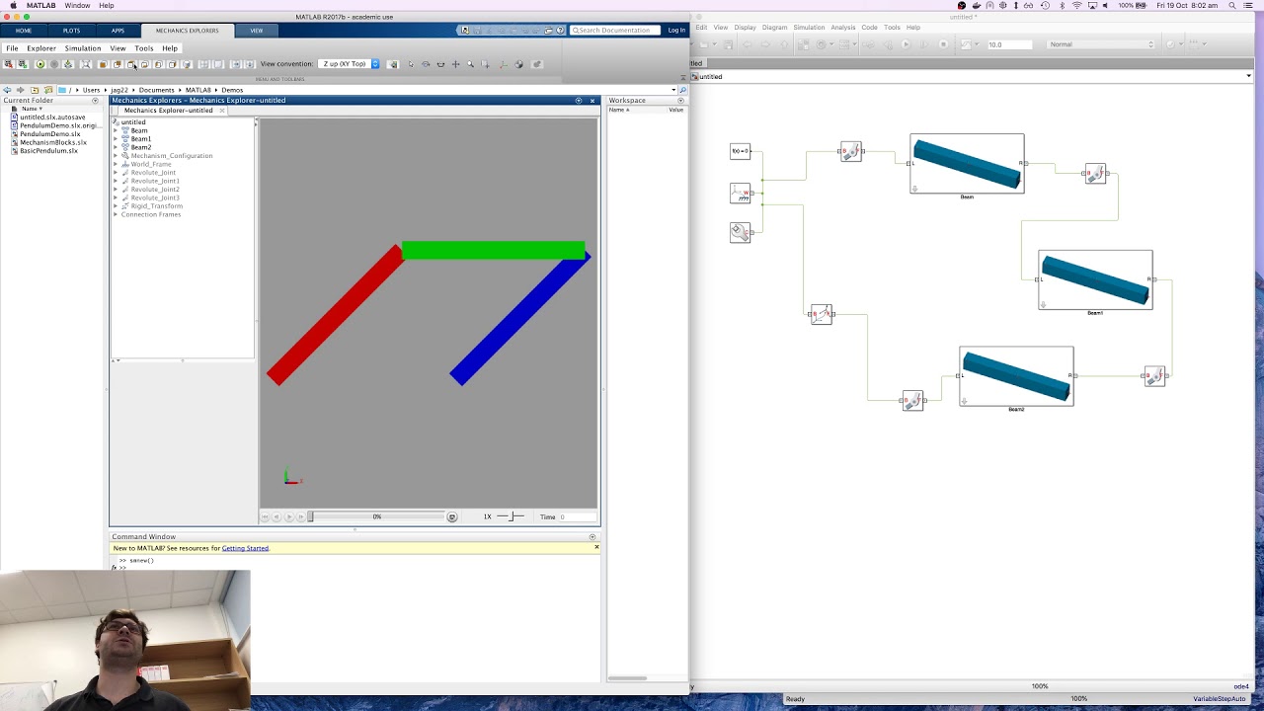Dismiss the Getting Started yellow banner
The image size is (1264, 711).
[x=596, y=547]
